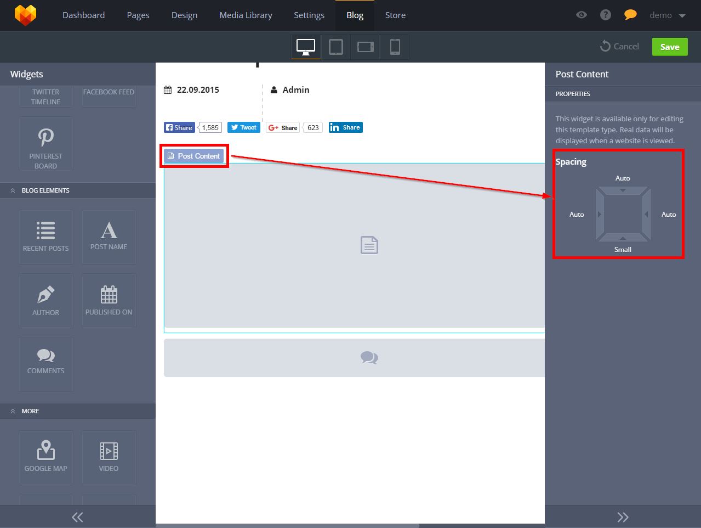This screenshot has width=701, height=528.
Task: Select the Published On widget
Action: [109, 301]
